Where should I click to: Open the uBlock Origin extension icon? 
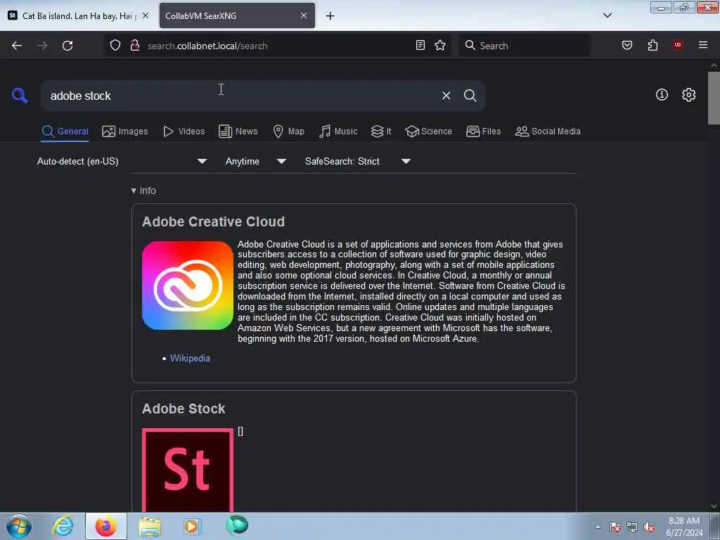[678, 44]
